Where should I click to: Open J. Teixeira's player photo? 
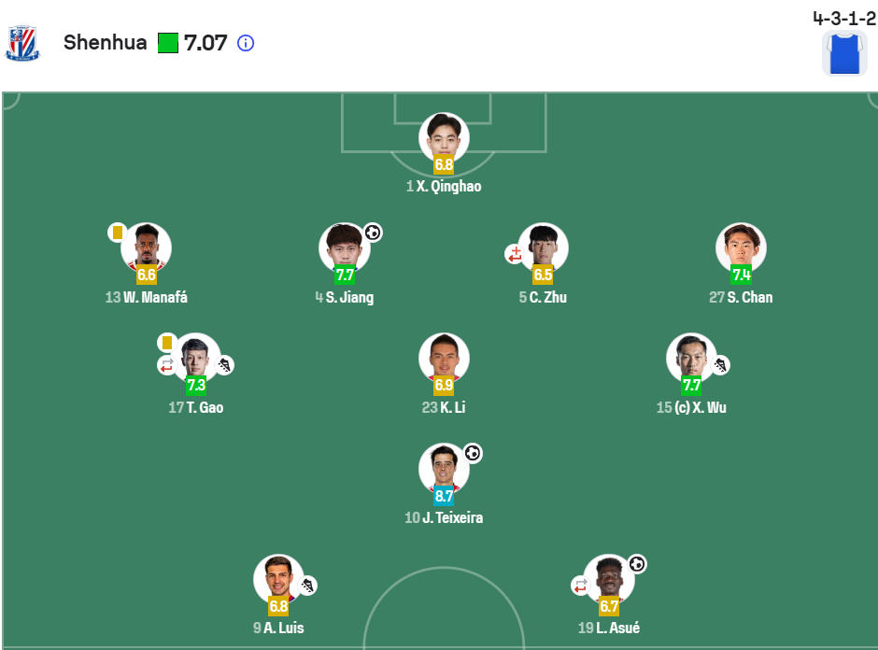click(x=444, y=469)
